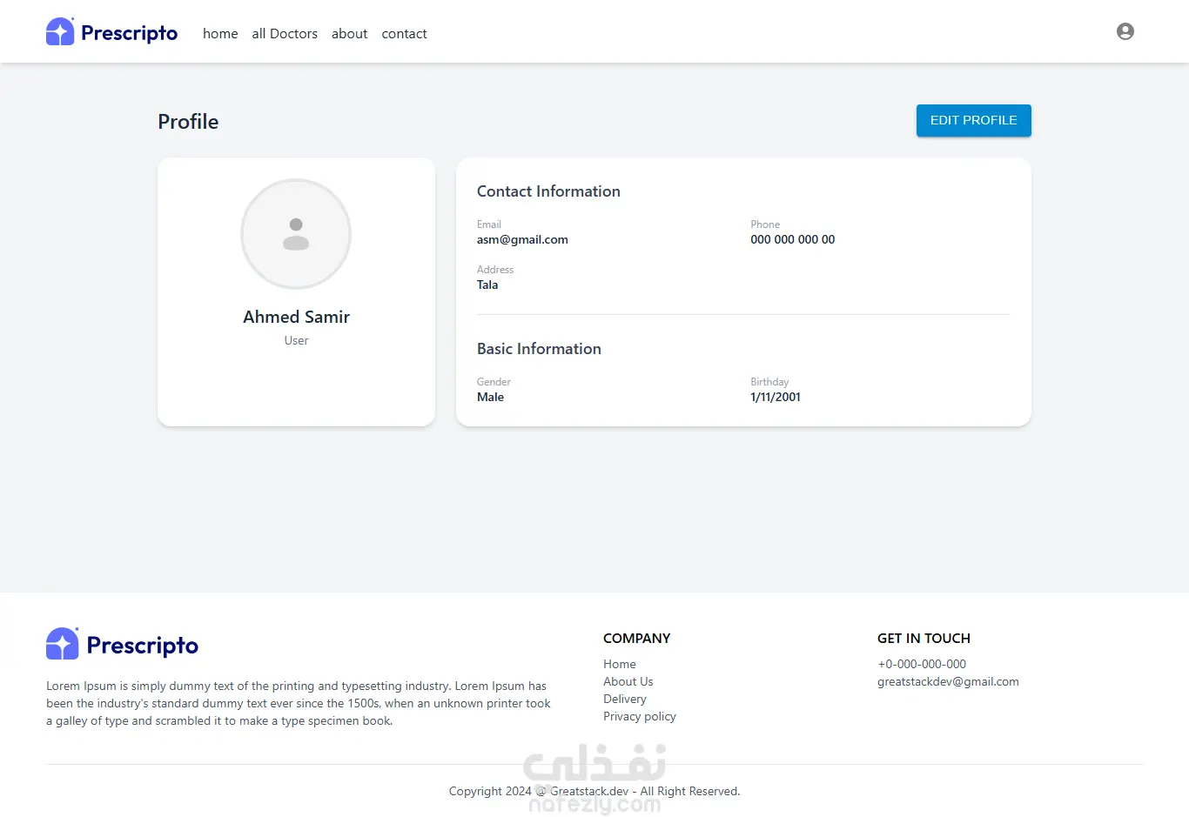The width and height of the screenshot is (1189, 817).
Task: Click the GET IN TOUCH footer heading
Action: point(924,639)
